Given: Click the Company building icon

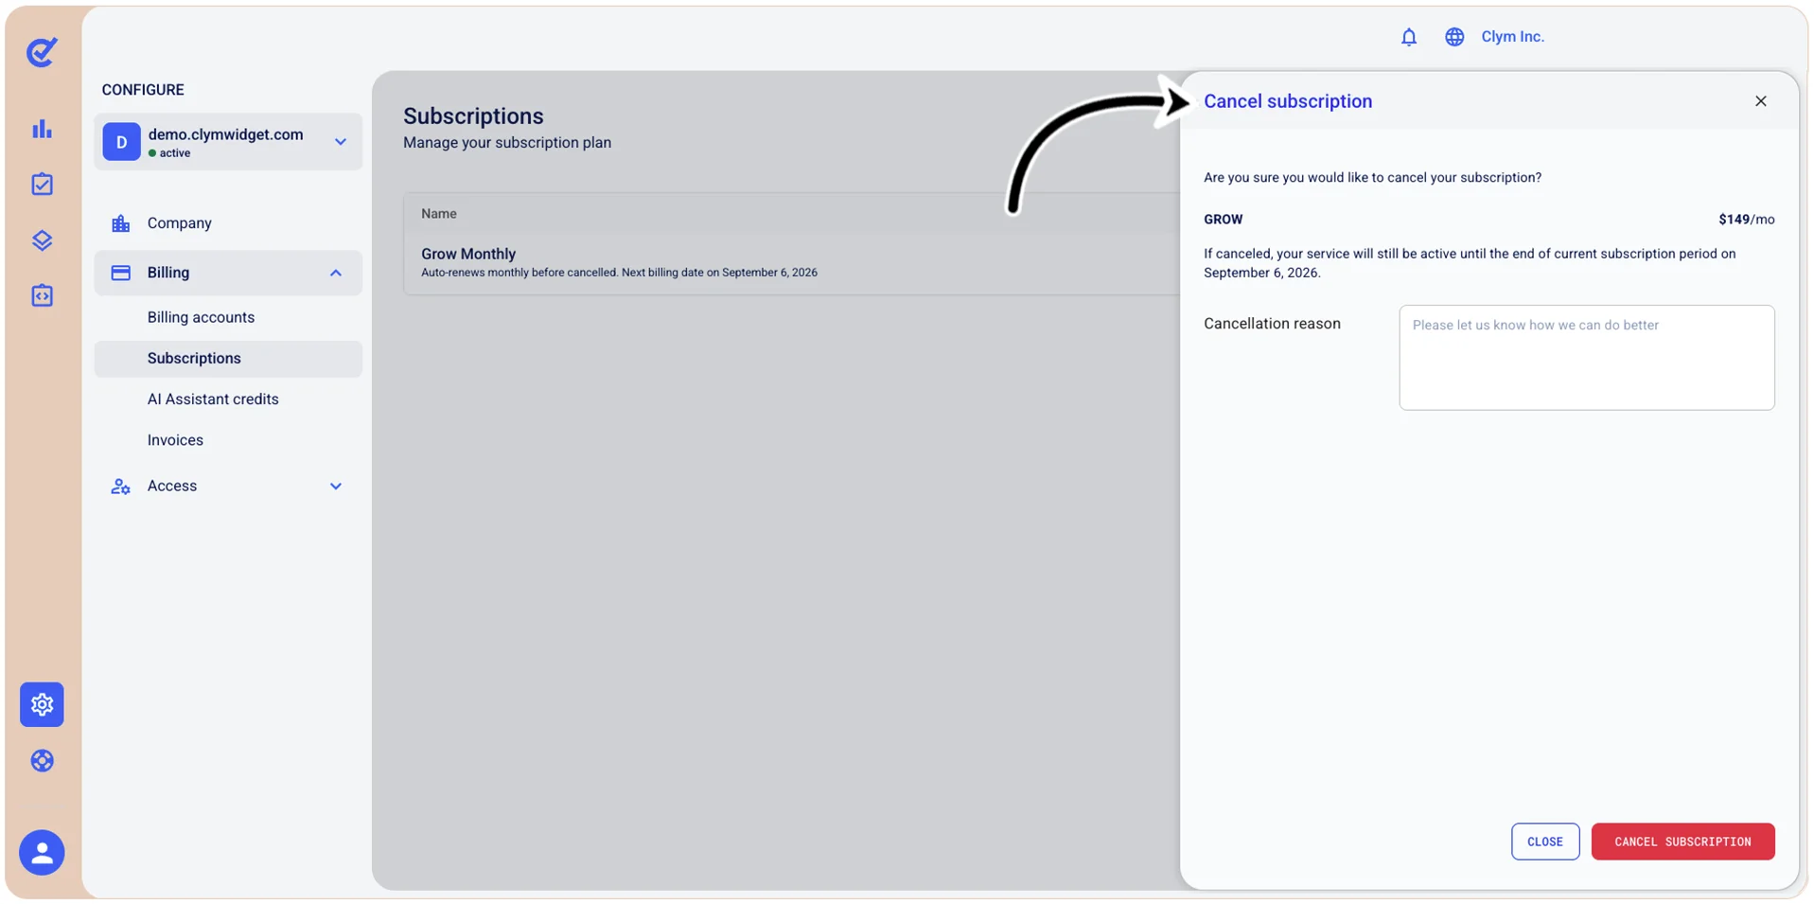Looking at the screenshot, I should pyautogui.click(x=121, y=223).
